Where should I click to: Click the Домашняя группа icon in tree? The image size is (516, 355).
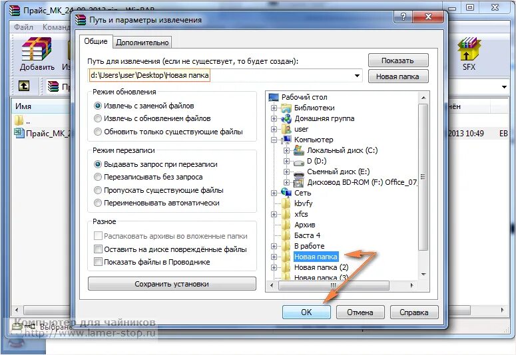(286, 118)
